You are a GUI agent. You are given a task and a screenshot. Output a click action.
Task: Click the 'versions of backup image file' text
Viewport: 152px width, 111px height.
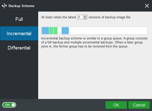coord(110,17)
